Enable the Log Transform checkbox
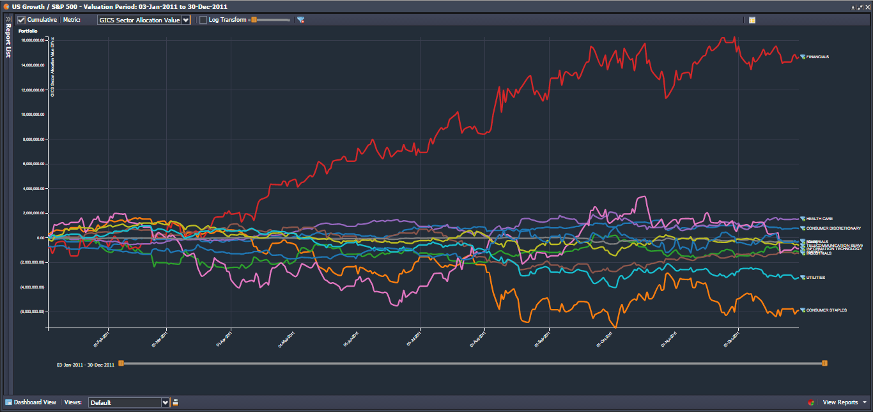 (x=203, y=20)
